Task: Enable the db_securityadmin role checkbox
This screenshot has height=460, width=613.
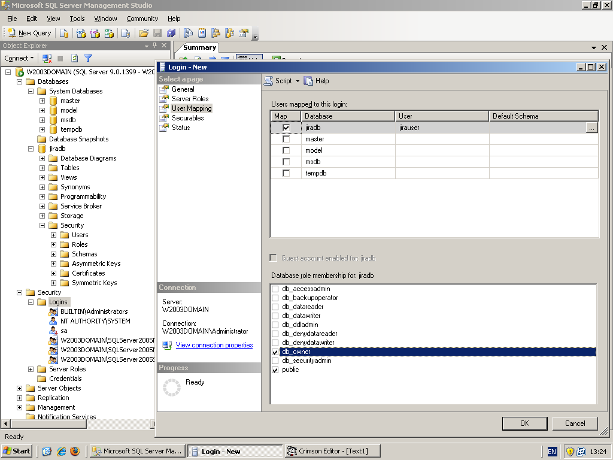Action: [275, 361]
